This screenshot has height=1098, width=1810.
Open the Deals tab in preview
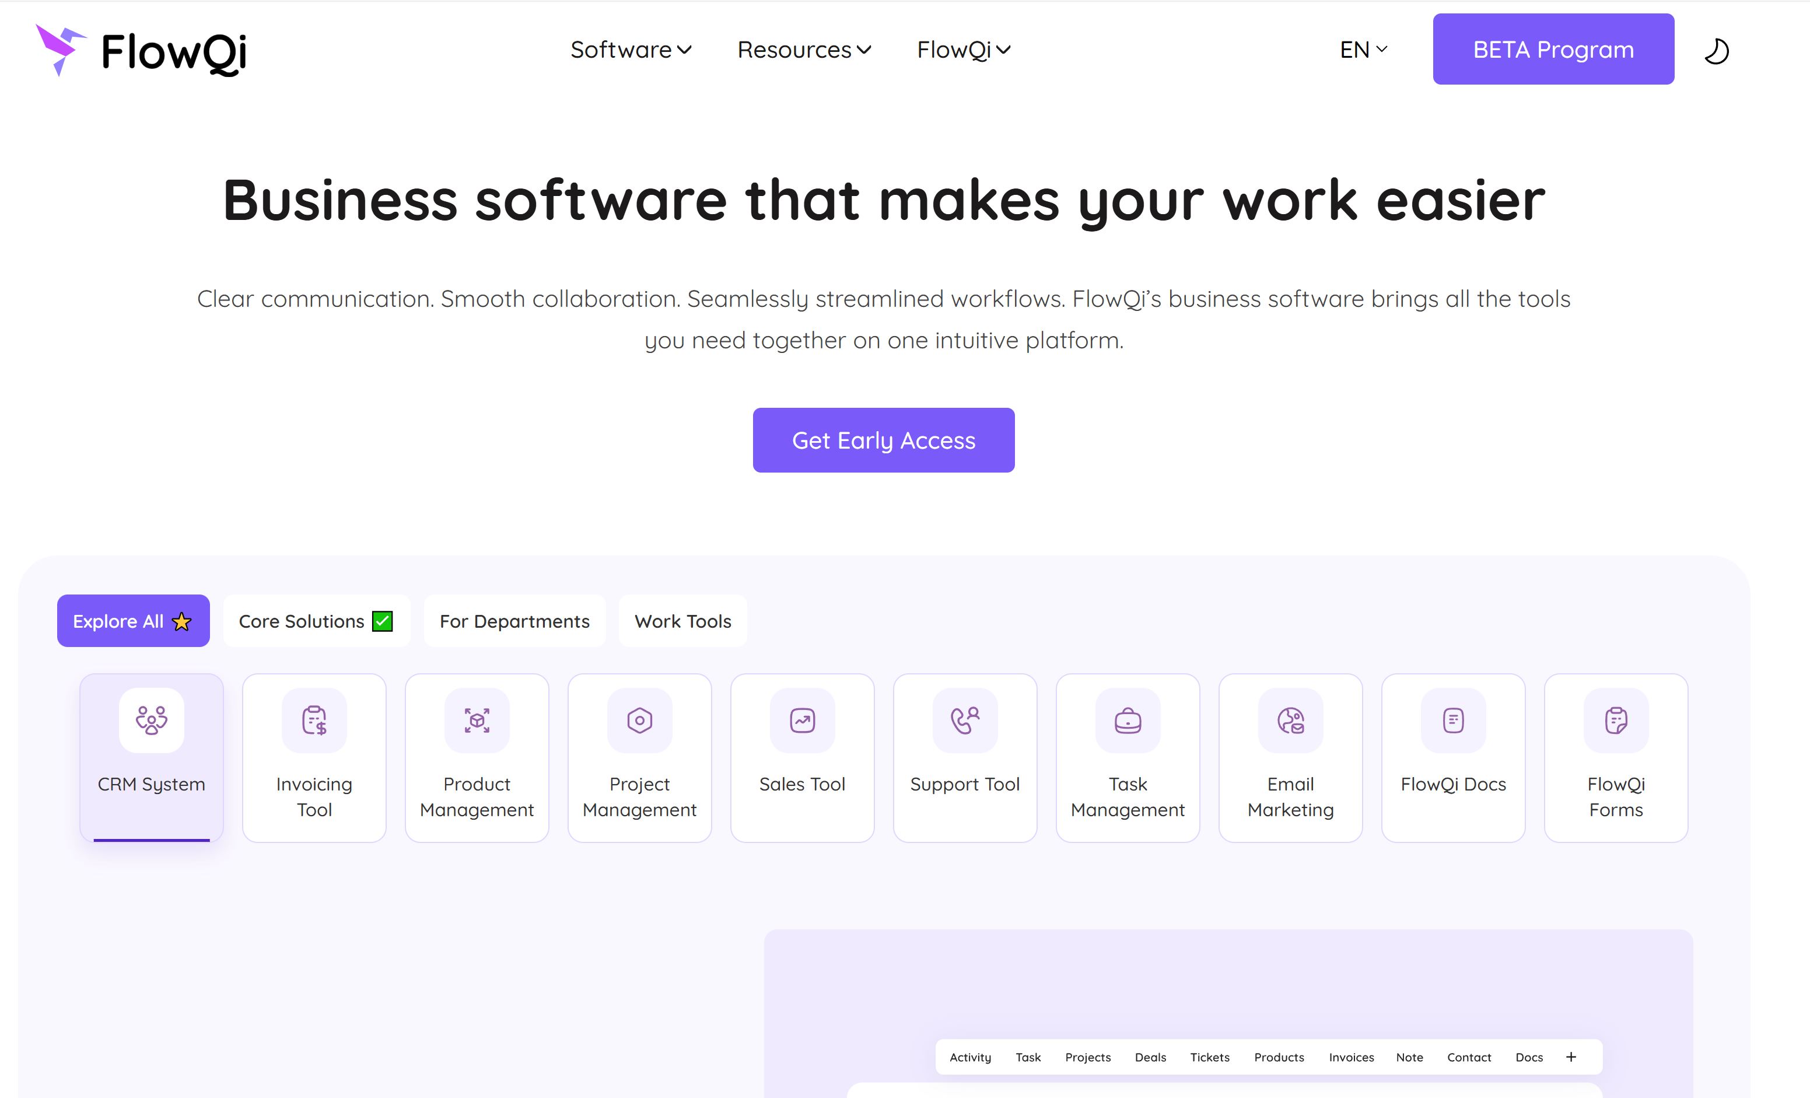coord(1150,1057)
